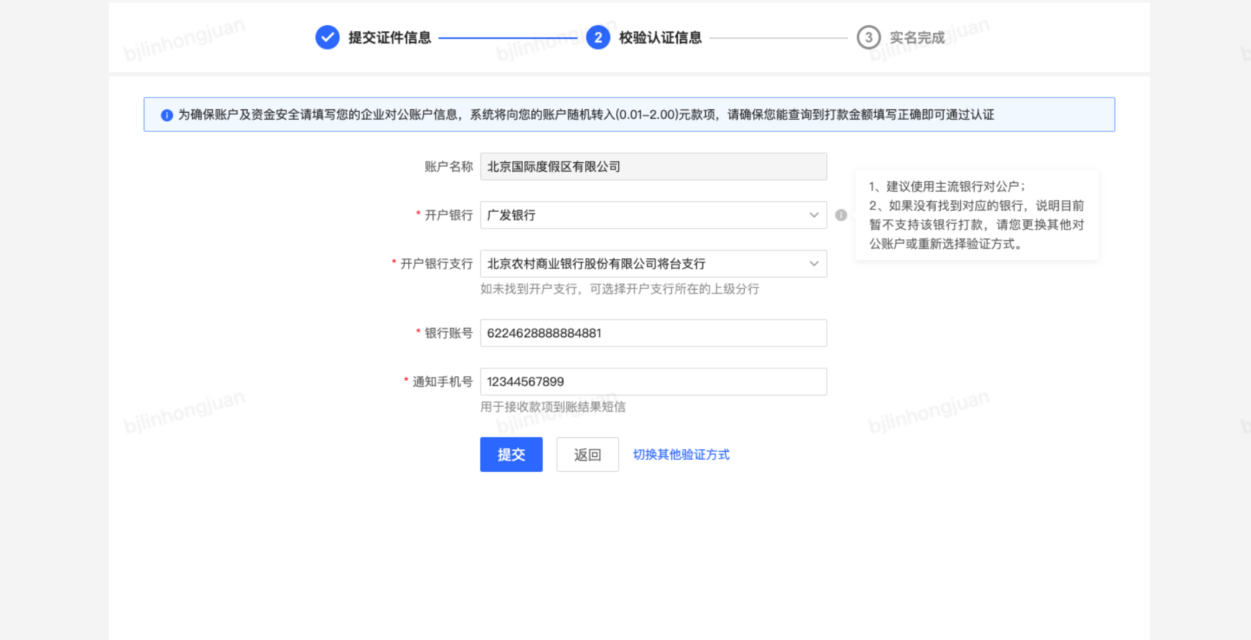Click the 提交 submit button
This screenshot has height=640, width=1251.
pos(511,454)
